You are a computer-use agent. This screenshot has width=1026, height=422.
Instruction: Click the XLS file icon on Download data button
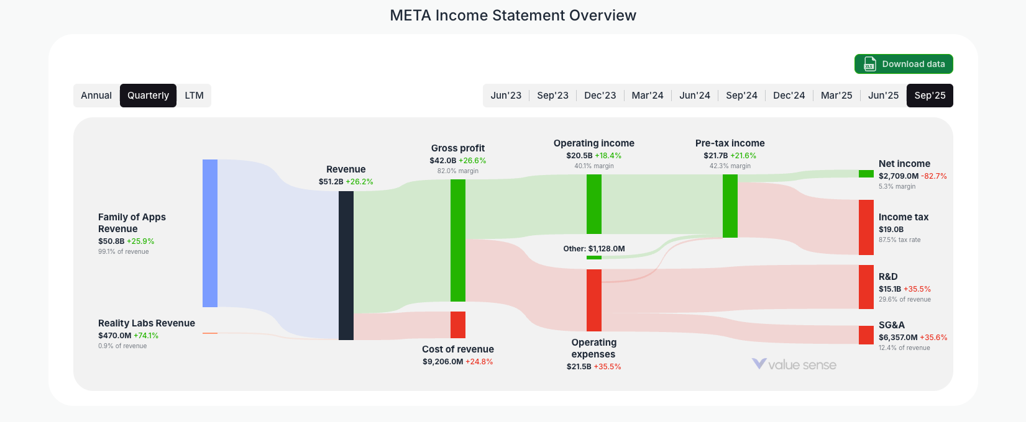[x=869, y=64]
